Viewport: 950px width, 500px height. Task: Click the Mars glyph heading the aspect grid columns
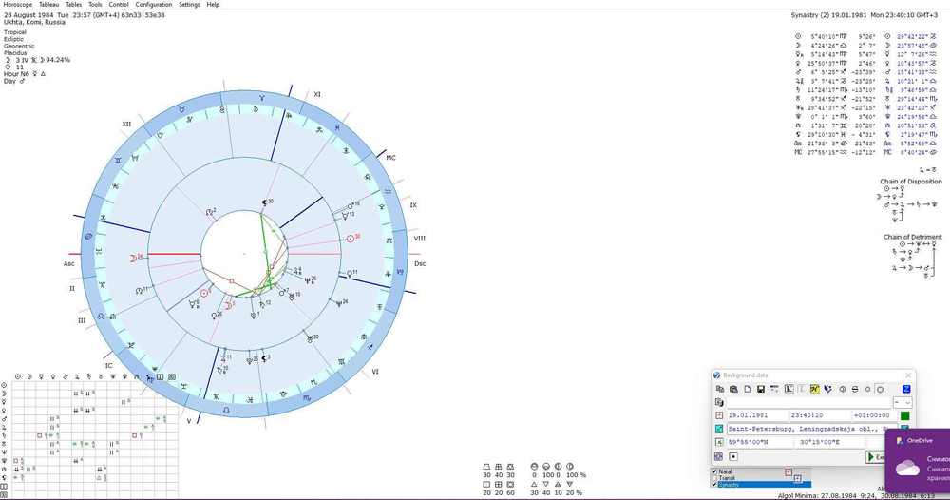tap(66, 376)
